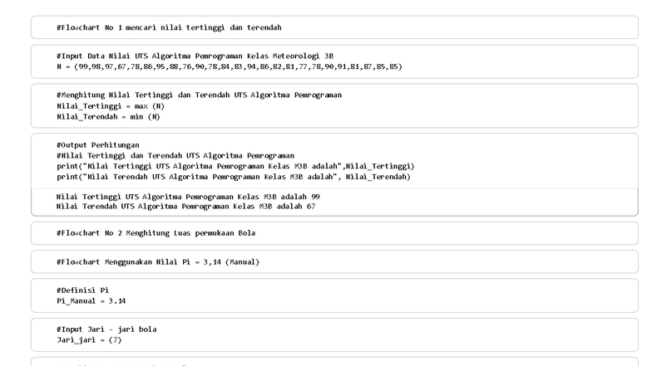Screen dimensions: 652x366
Task: Click the Menghitung Nilai Tertinggi comment line
Action: click(x=199, y=95)
